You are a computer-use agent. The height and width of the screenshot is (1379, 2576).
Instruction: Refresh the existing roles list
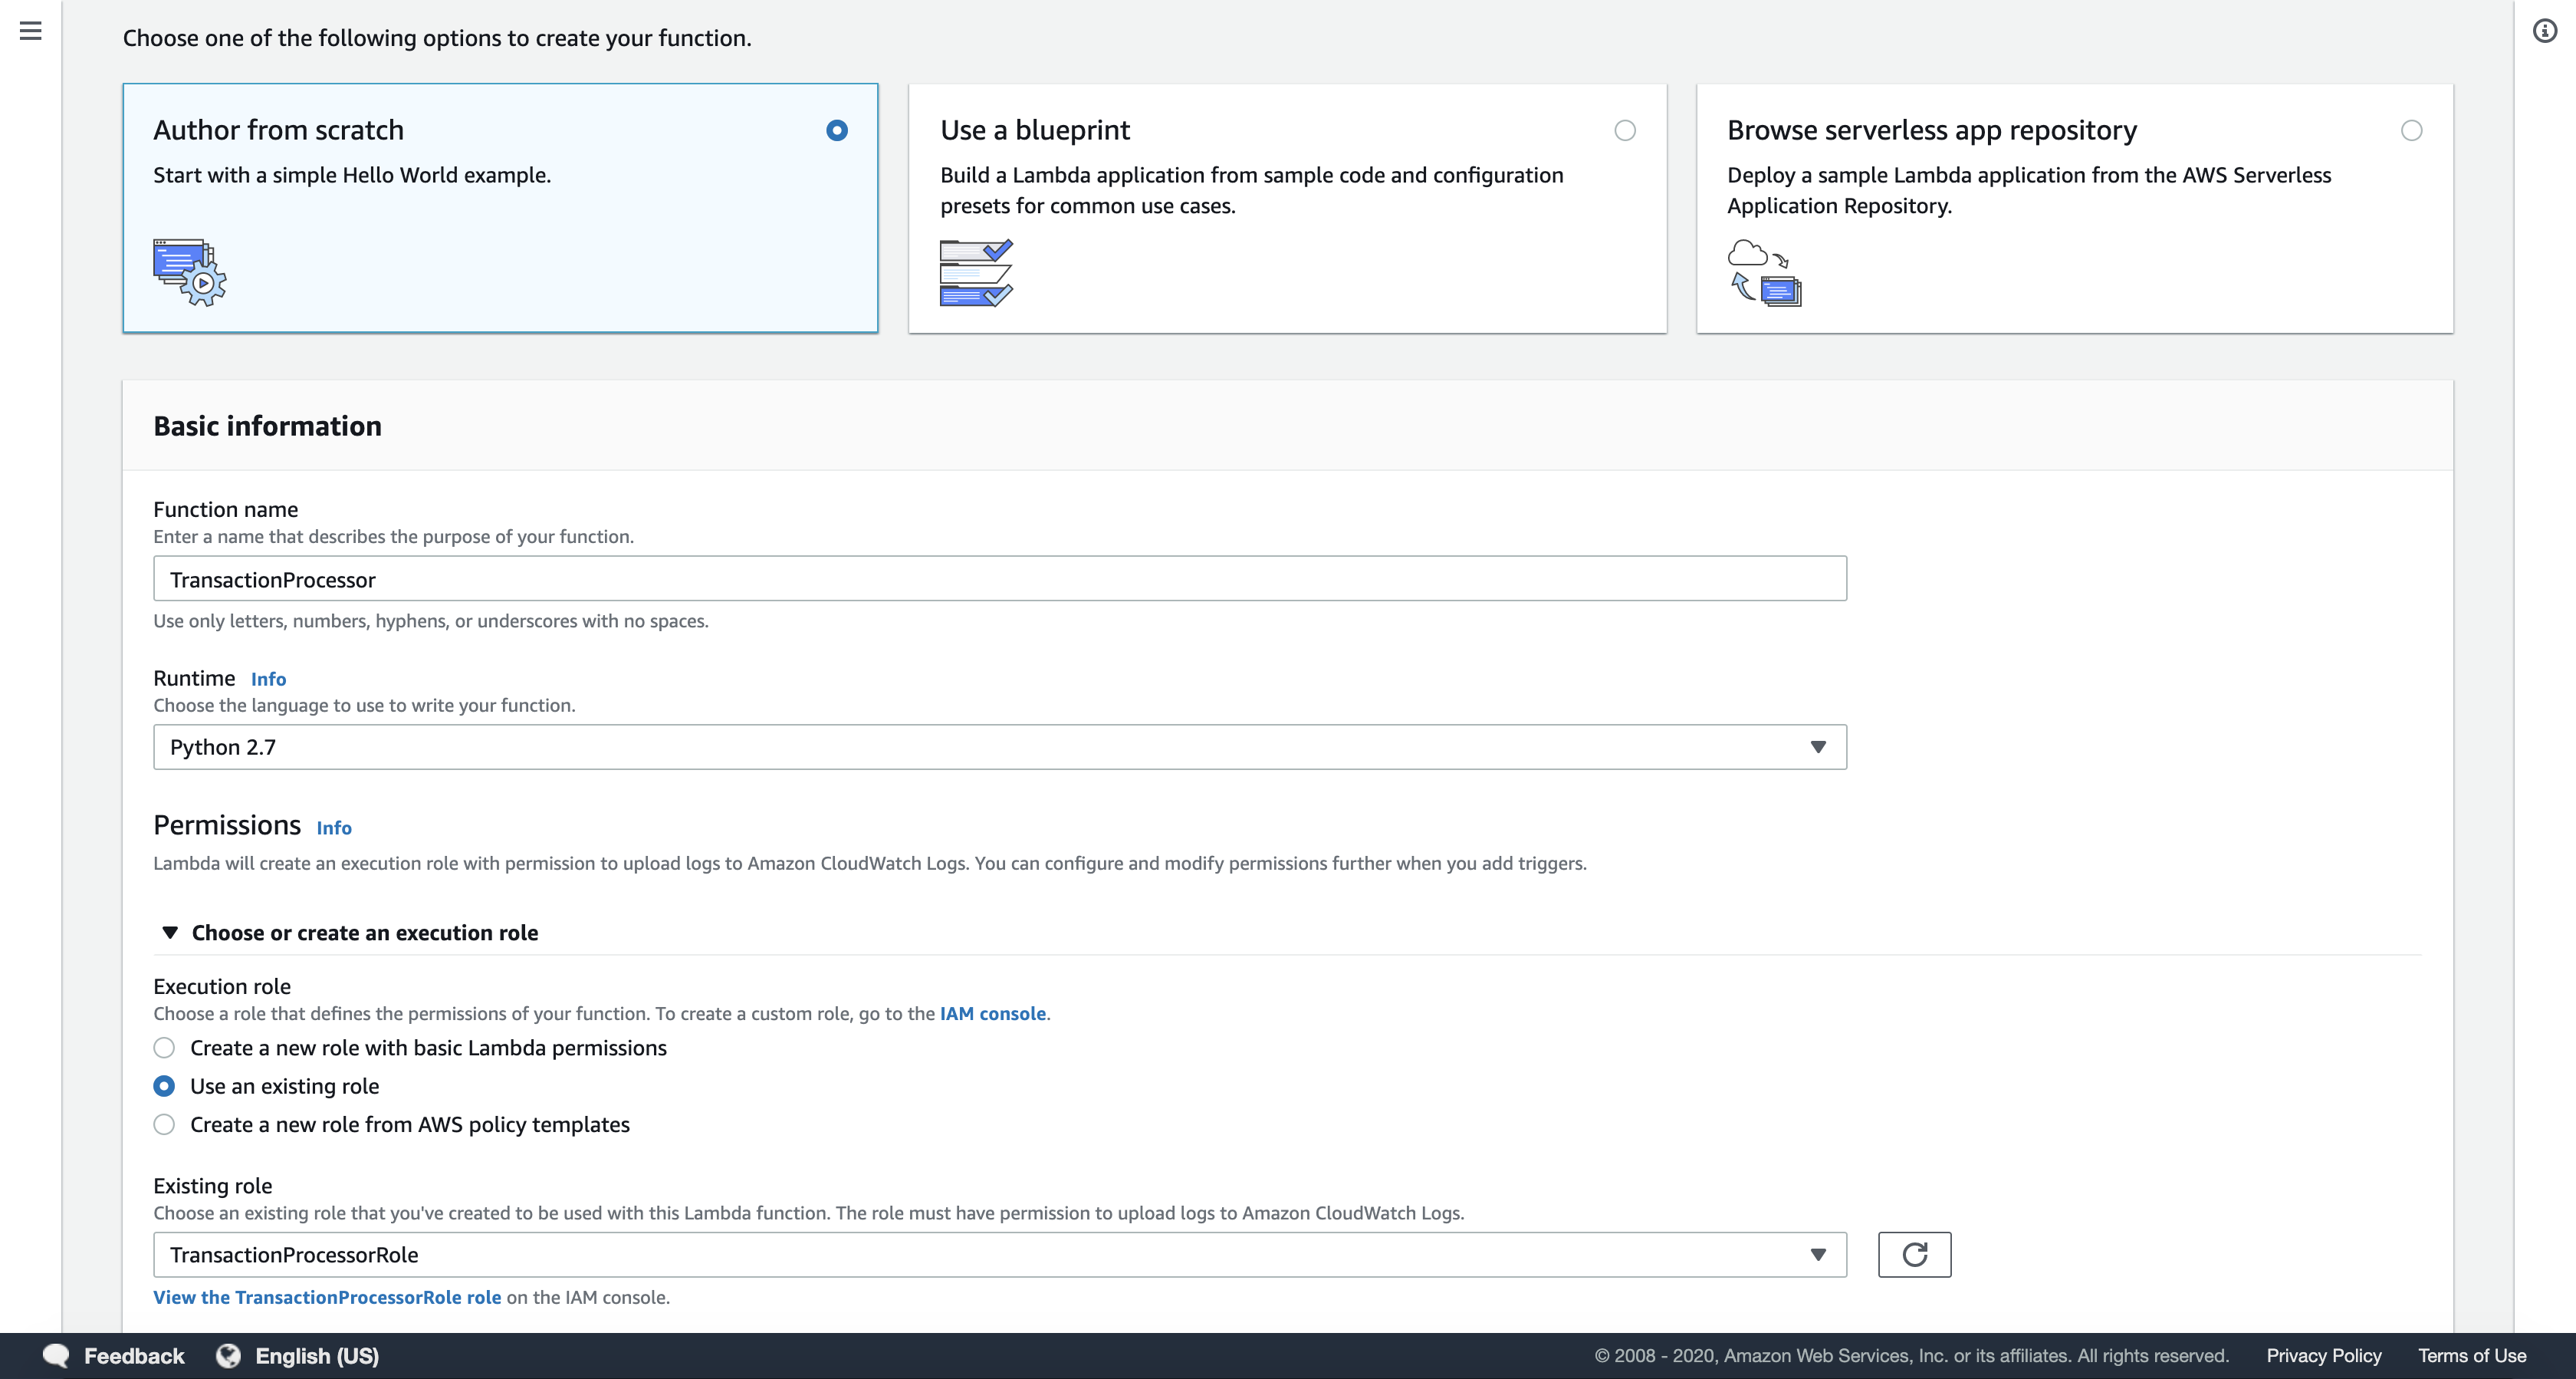pyautogui.click(x=1914, y=1255)
